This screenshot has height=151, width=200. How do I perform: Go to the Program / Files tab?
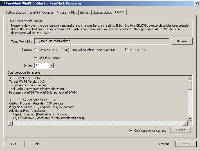67,13
